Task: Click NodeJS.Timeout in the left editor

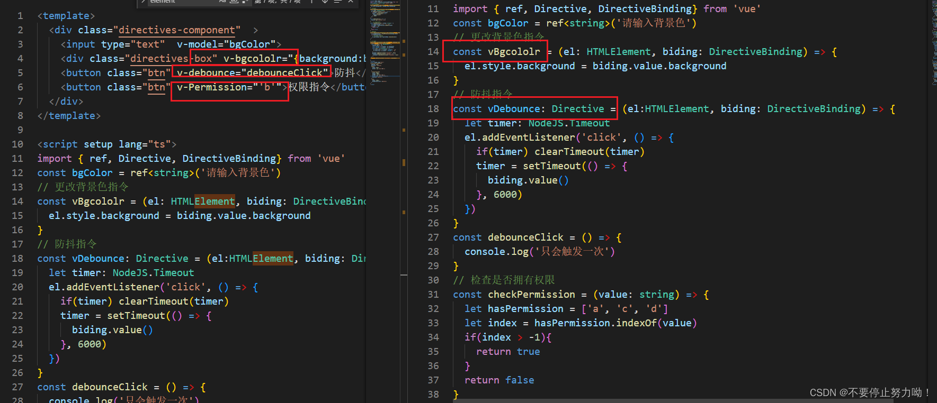Action: [153, 273]
